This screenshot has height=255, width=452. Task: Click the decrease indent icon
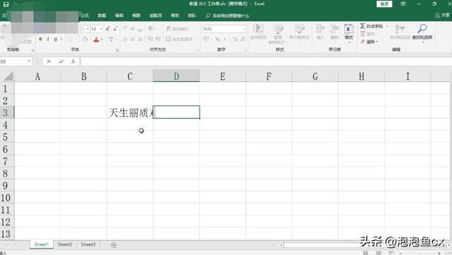click(150, 39)
